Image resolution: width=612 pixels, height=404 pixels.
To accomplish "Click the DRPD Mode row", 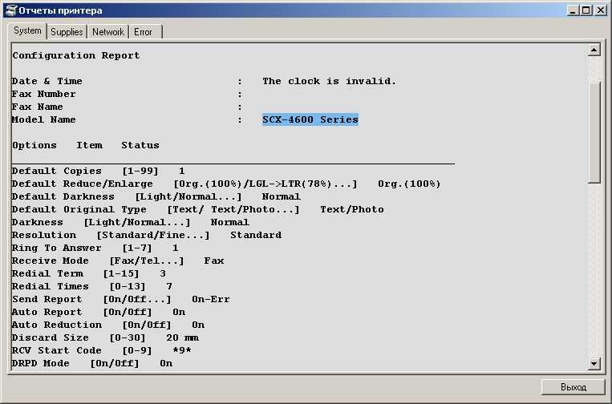I will pos(92,363).
